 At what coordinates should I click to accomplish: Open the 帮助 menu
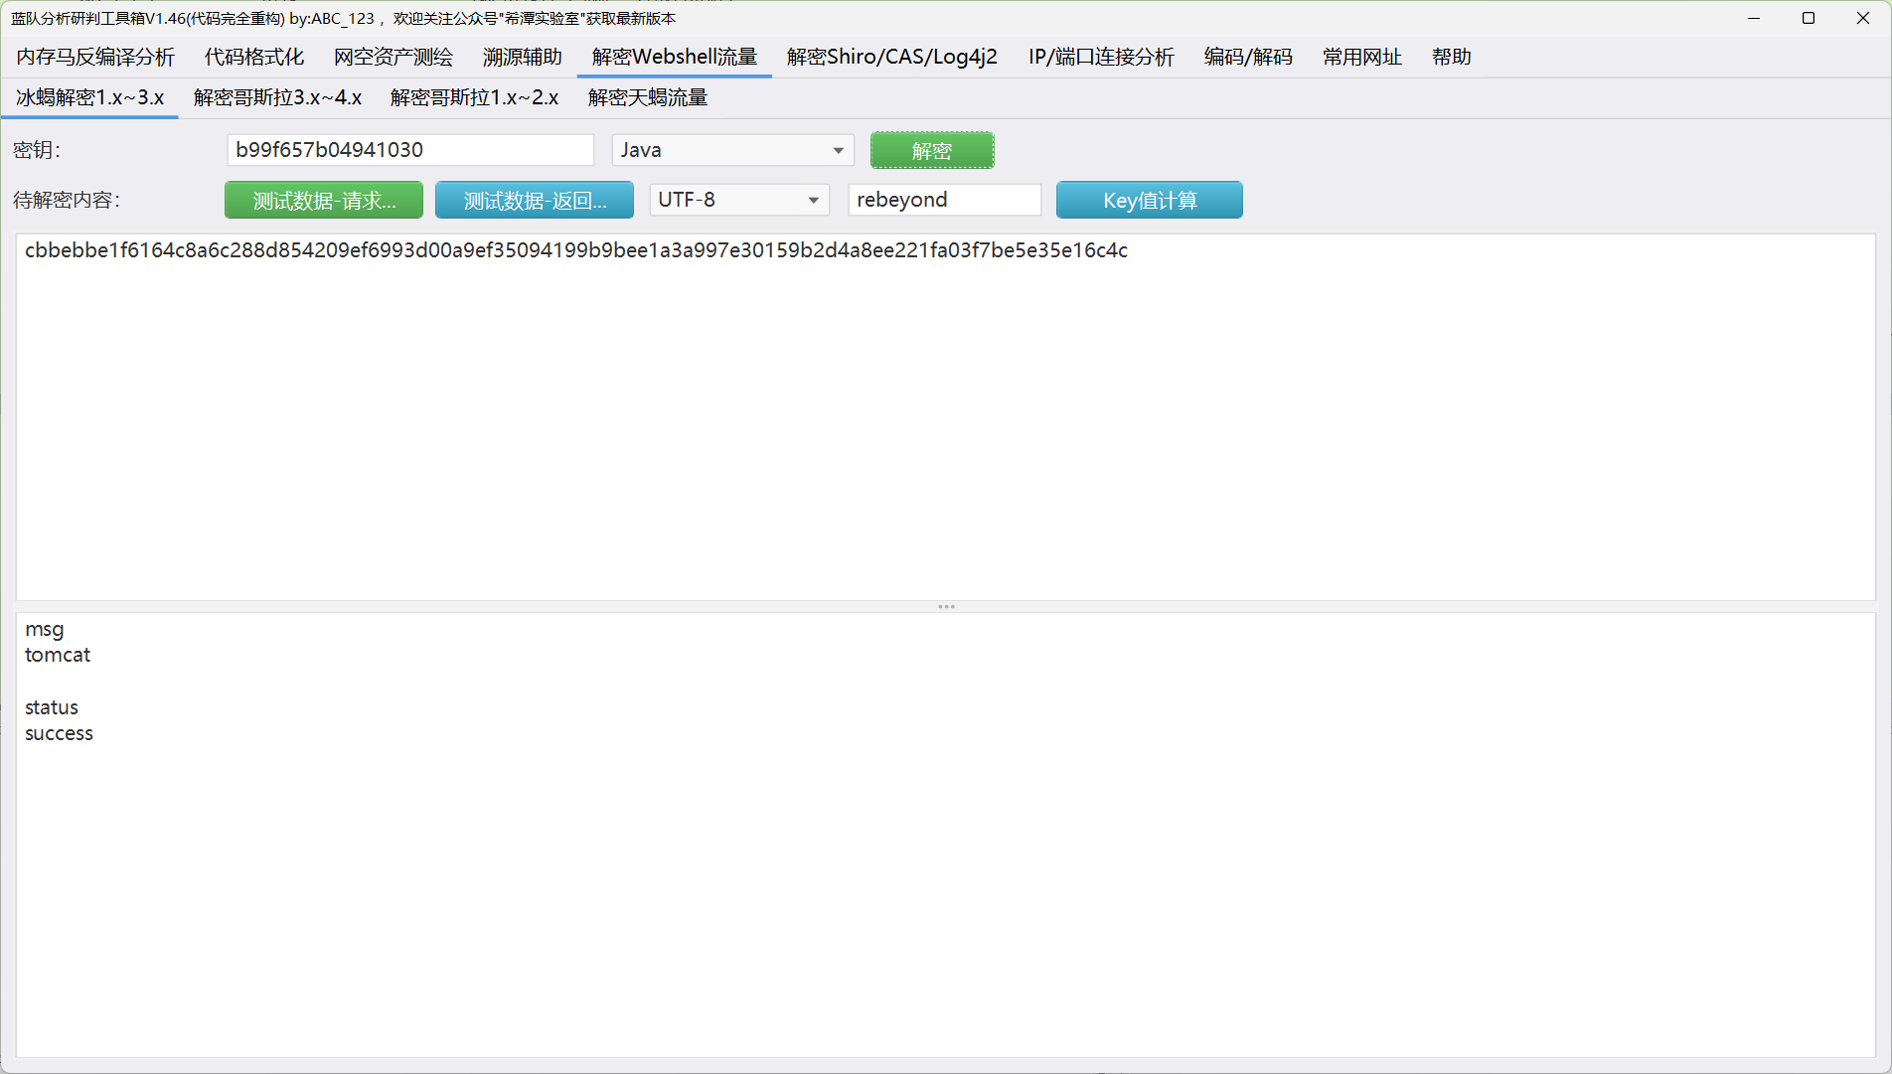1452,57
